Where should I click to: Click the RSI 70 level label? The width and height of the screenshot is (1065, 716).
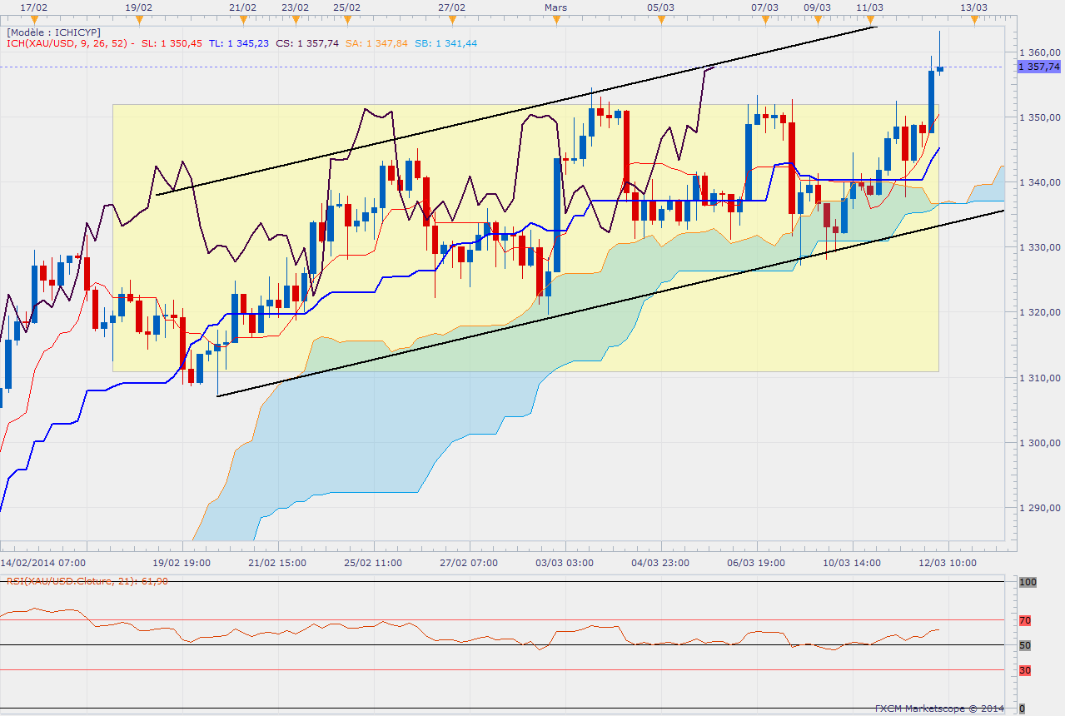pos(1025,620)
